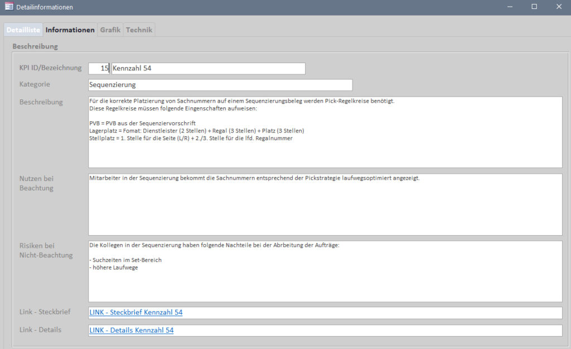Click the Risiken bei Nicht-Beachtung text area
571x349 pixels.
[325, 271]
